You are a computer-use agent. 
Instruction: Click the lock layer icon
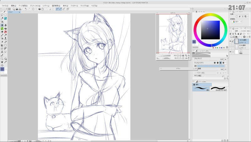[238, 34]
